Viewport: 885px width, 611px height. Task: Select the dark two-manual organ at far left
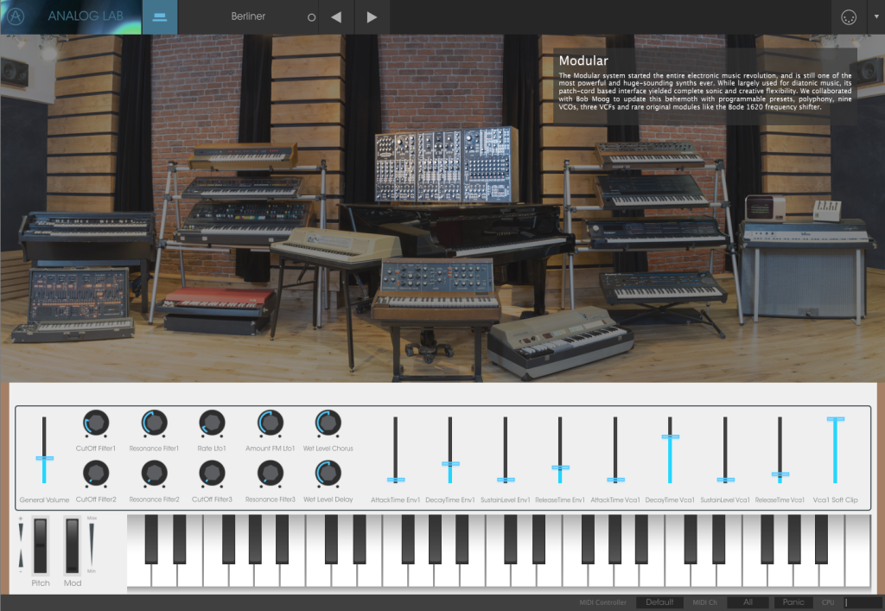pos(87,236)
